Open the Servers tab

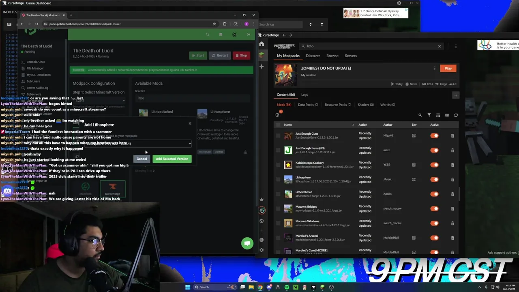pyautogui.click(x=351, y=56)
